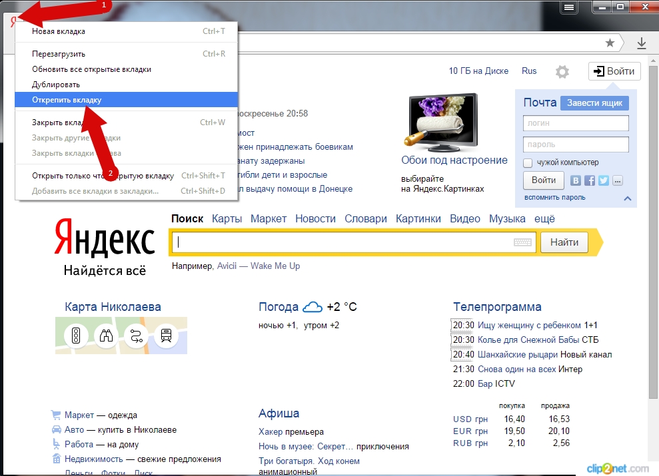Click the binoculars panorama map icon
Image resolution: width=659 pixels, height=476 pixels.
(106, 336)
